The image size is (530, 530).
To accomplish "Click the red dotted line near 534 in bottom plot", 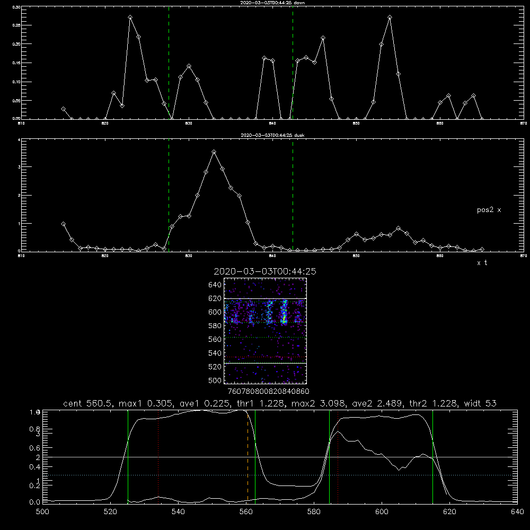I will click(x=158, y=456).
